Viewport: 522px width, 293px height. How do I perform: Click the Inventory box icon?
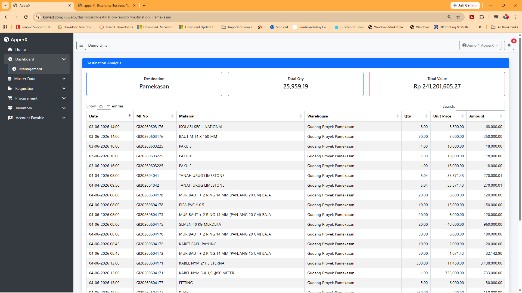(x=10, y=108)
